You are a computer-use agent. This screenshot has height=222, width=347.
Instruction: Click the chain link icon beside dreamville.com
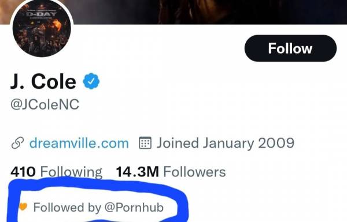click(x=17, y=143)
